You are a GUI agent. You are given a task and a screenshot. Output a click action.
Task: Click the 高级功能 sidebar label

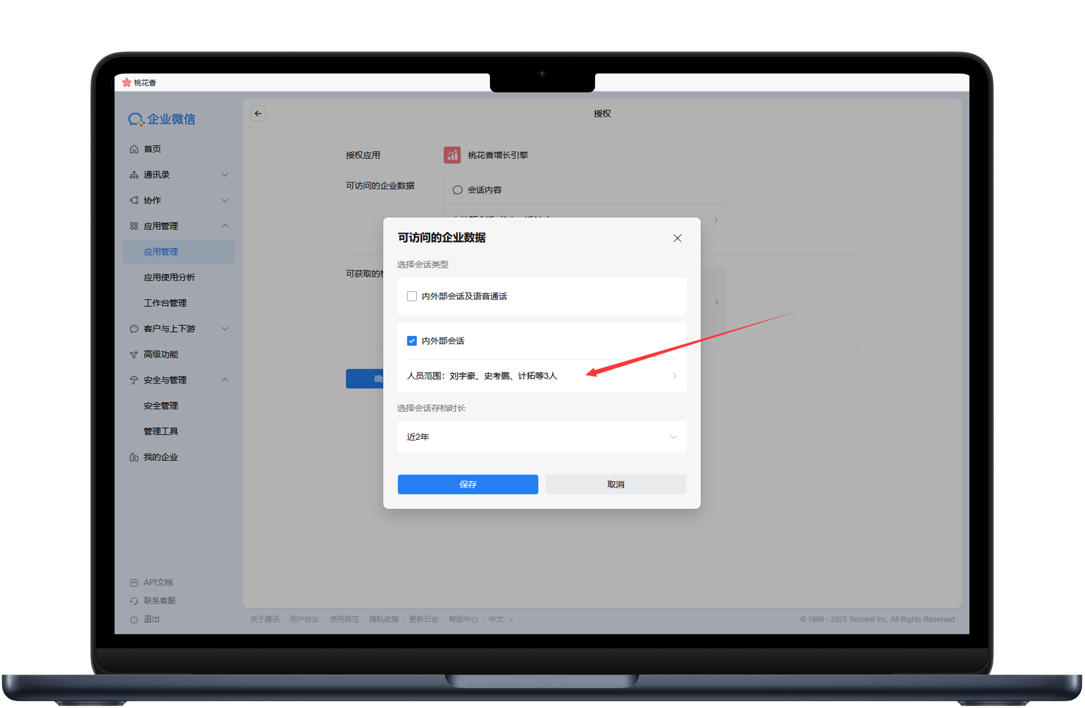tap(161, 354)
